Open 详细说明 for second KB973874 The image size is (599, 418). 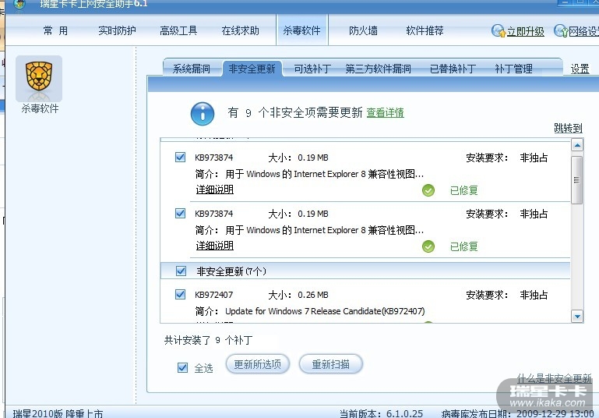[215, 246]
